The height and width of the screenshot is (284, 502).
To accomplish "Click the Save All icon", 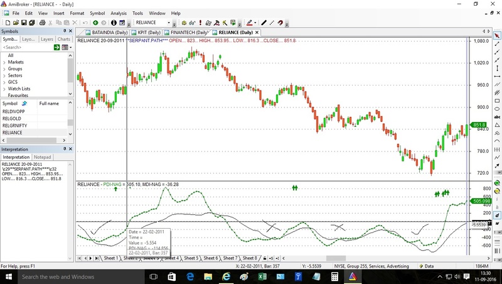I will 32,23.
